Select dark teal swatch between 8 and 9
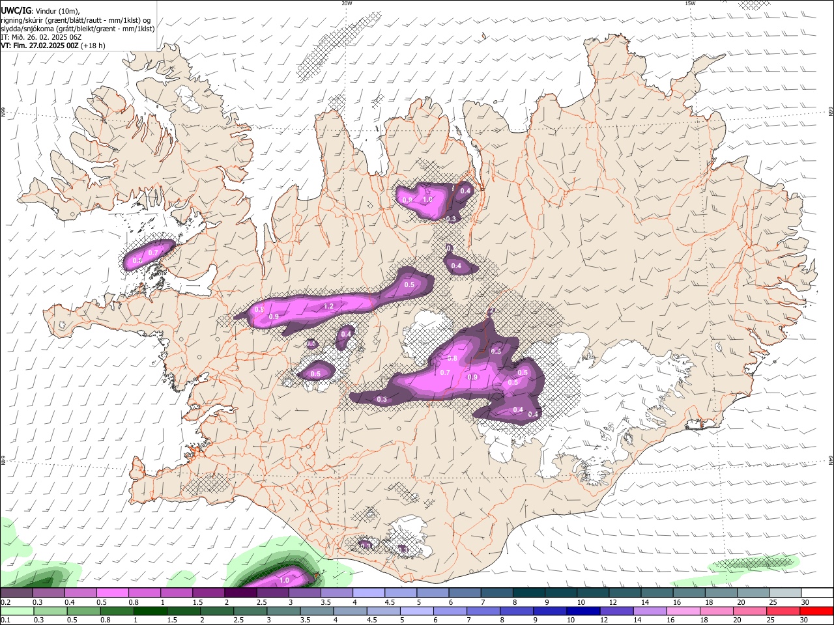This screenshot has height=625, width=834. (x=529, y=592)
